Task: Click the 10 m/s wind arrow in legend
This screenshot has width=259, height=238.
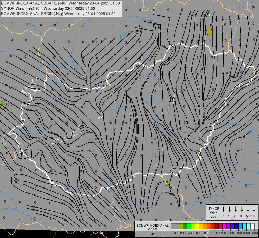Action: 230,209
